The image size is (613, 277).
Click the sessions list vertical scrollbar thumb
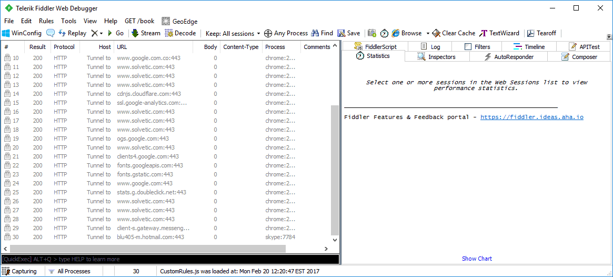[x=335, y=170]
